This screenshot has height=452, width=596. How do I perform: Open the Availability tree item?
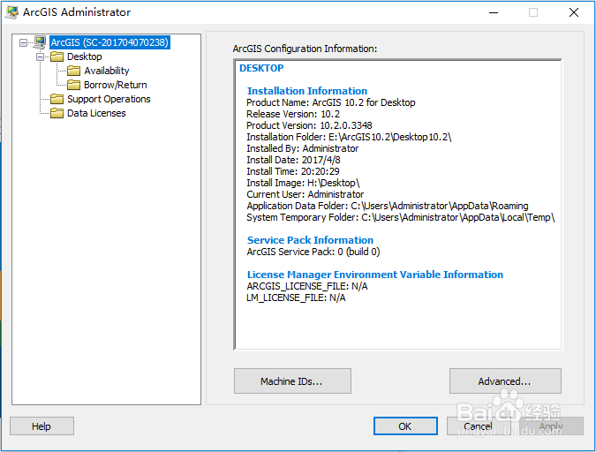107,71
